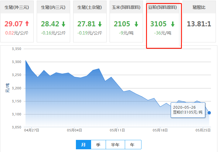
Task: Switch chart to 季 (quarter) view
Action: coord(98,145)
